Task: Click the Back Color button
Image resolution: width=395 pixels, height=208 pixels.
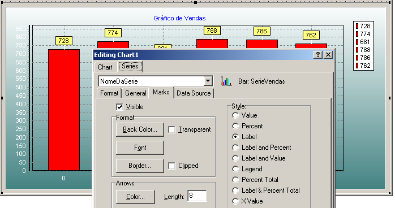Action: (140, 129)
